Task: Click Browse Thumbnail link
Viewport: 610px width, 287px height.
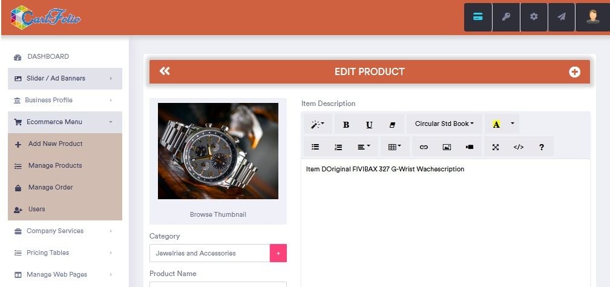Action: tap(218, 214)
